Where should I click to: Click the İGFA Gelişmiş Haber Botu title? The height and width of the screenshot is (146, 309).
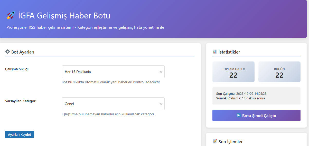pyautogui.click(x=64, y=16)
